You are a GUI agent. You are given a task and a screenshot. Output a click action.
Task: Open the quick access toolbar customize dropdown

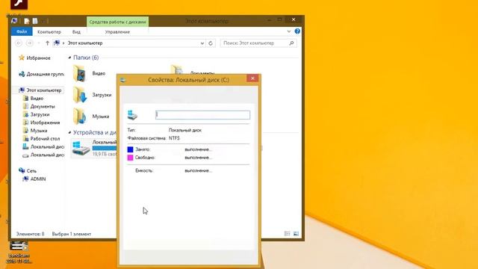pyautogui.click(x=43, y=22)
